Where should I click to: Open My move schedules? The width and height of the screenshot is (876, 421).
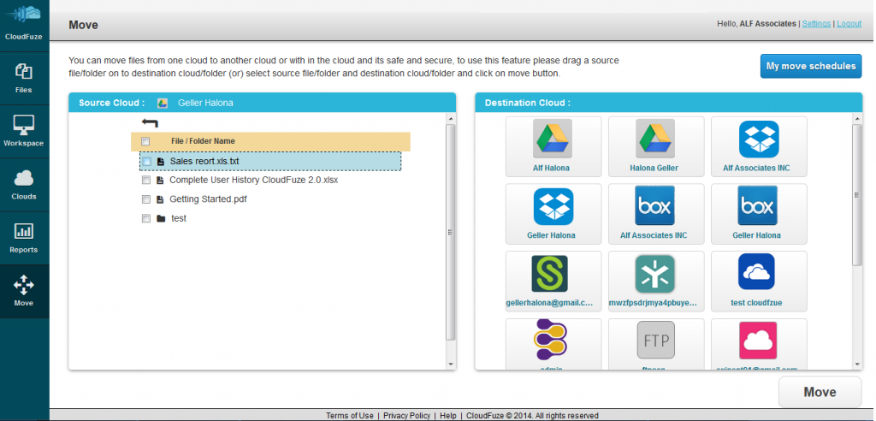pyautogui.click(x=811, y=66)
